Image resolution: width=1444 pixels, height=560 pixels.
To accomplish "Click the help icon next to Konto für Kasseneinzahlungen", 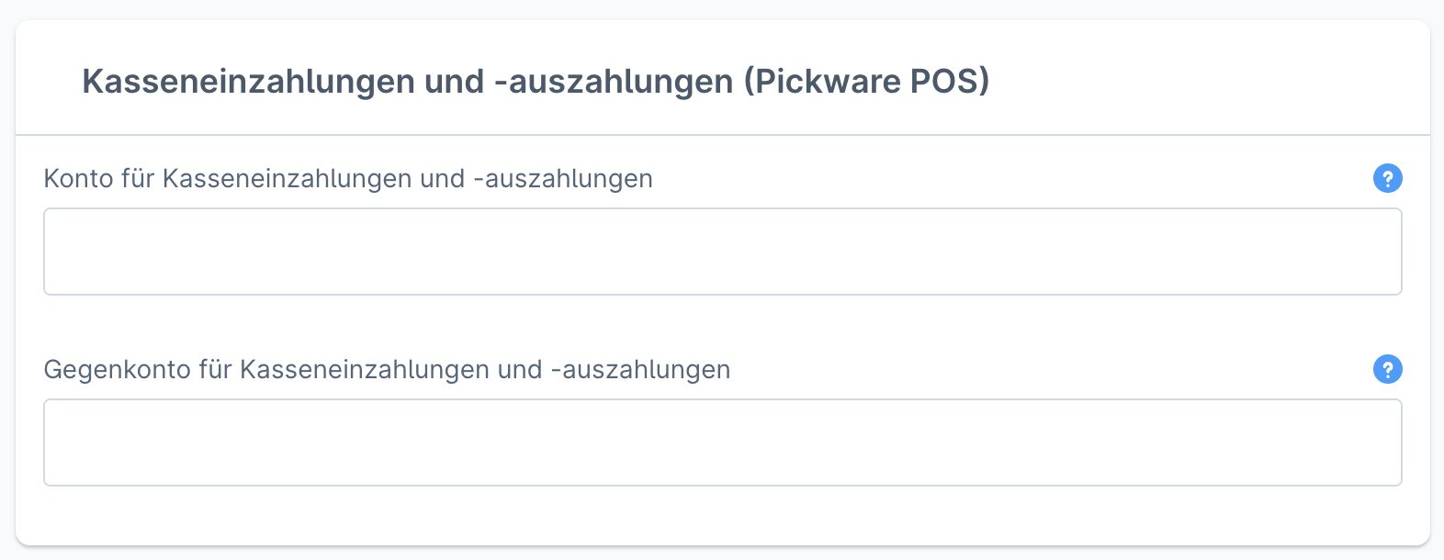I will (x=1388, y=179).
